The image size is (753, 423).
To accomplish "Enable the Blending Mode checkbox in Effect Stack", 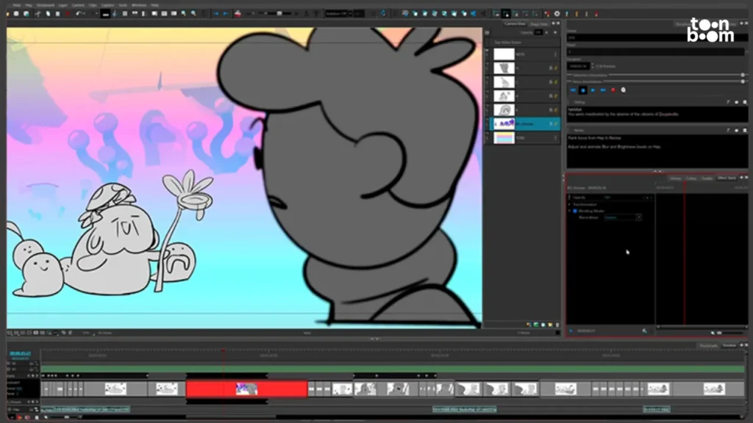I will tap(574, 211).
